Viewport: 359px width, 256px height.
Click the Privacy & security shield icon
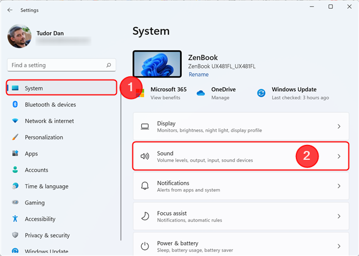(x=15, y=235)
